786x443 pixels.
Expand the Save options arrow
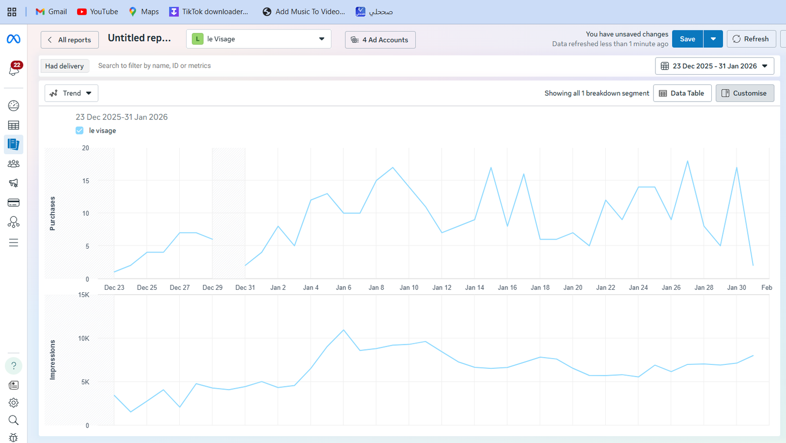[x=713, y=39]
